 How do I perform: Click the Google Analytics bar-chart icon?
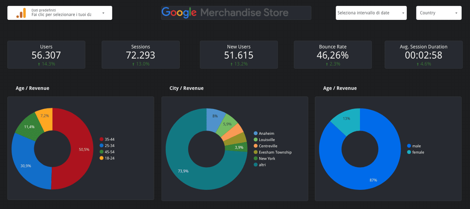pyautogui.click(x=21, y=13)
